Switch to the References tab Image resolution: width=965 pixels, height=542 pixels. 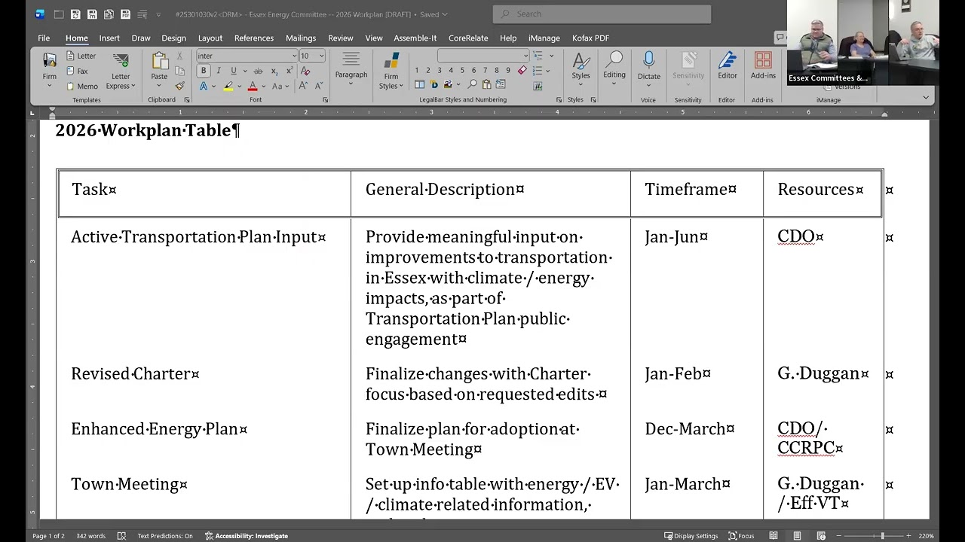[254, 38]
